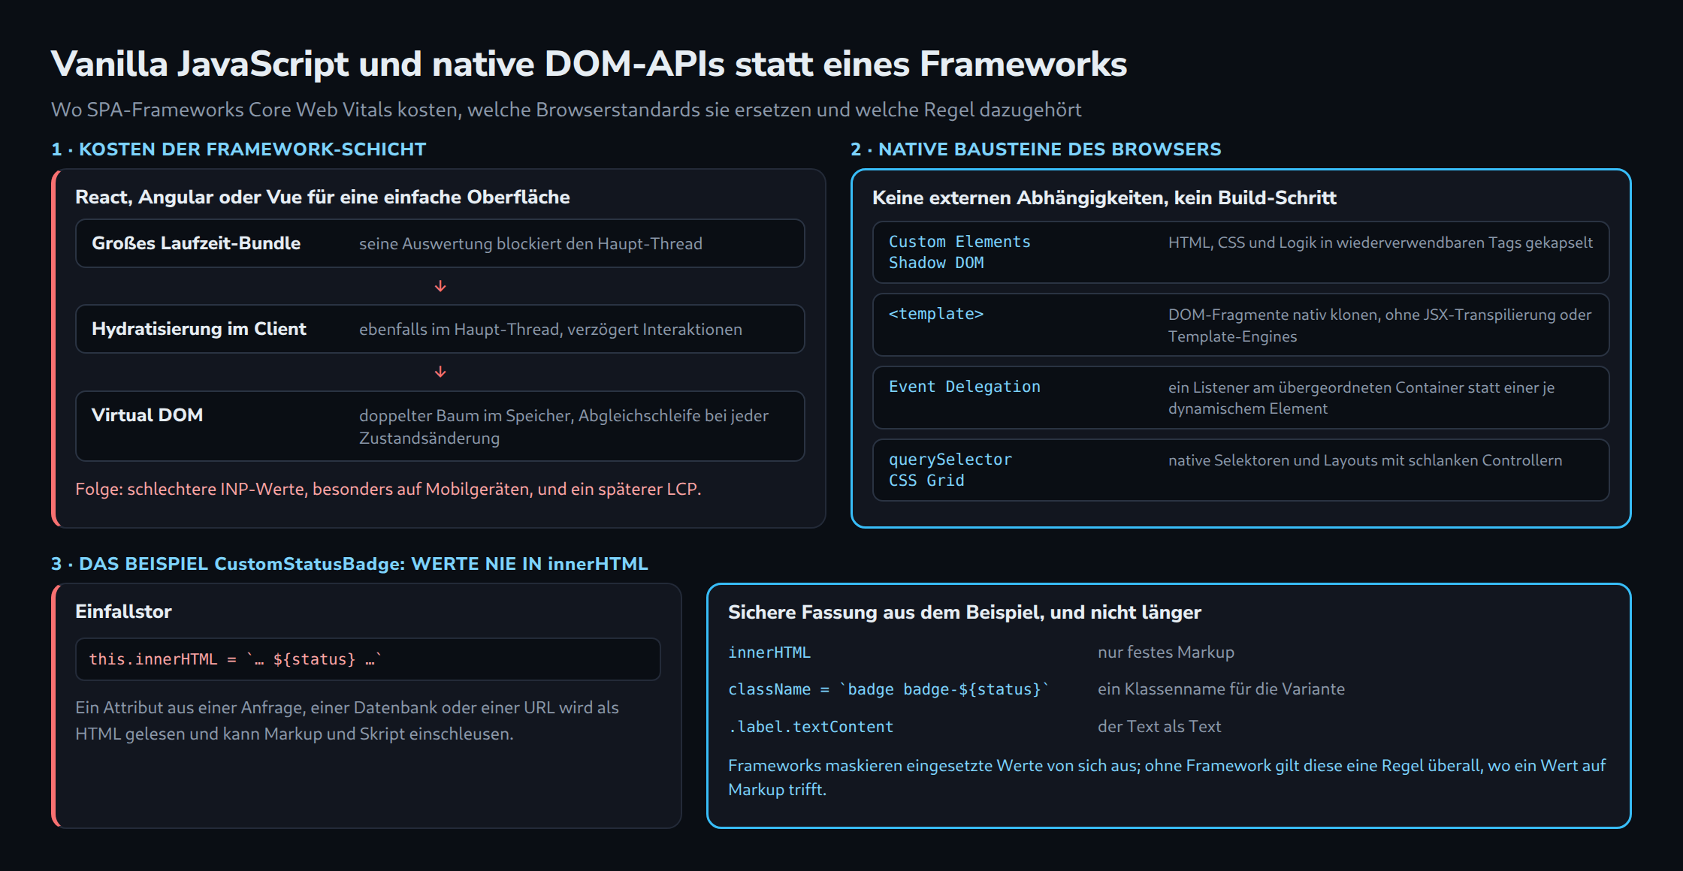The image size is (1683, 871).
Task: Click 'ein Klassenname für die Variante'
Action: [x=1221, y=689]
